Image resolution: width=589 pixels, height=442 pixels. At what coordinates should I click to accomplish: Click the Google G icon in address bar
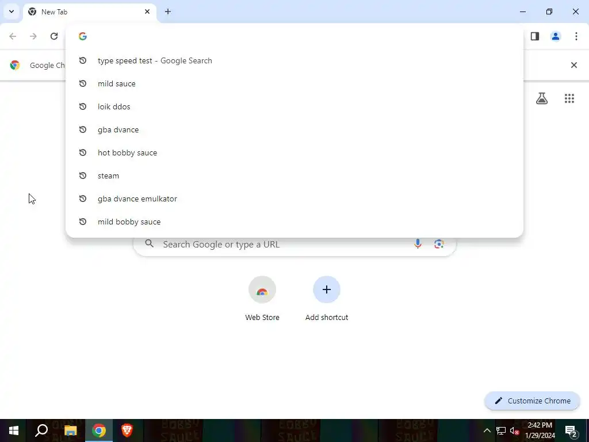pos(83,36)
